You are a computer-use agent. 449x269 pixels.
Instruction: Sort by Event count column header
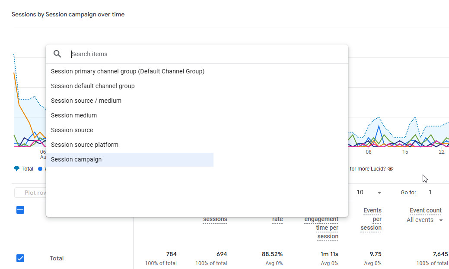426,211
